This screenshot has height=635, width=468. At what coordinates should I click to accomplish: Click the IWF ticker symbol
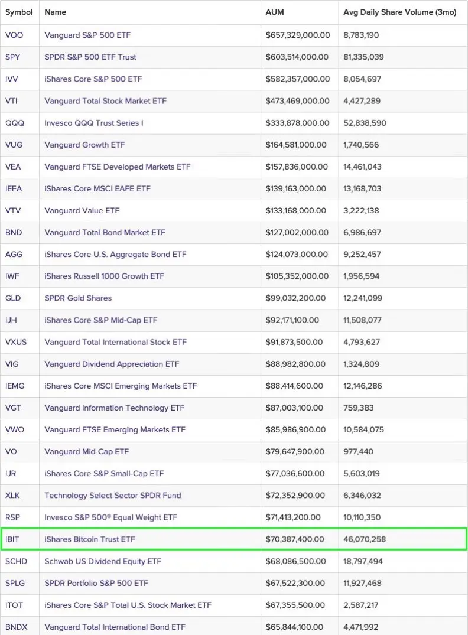click(12, 276)
